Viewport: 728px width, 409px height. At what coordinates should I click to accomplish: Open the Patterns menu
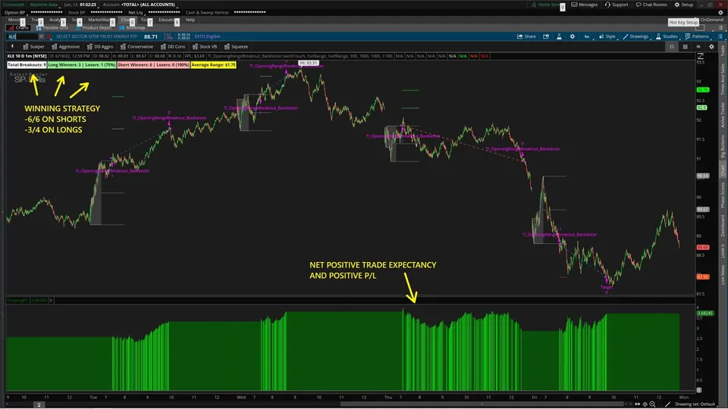point(696,36)
